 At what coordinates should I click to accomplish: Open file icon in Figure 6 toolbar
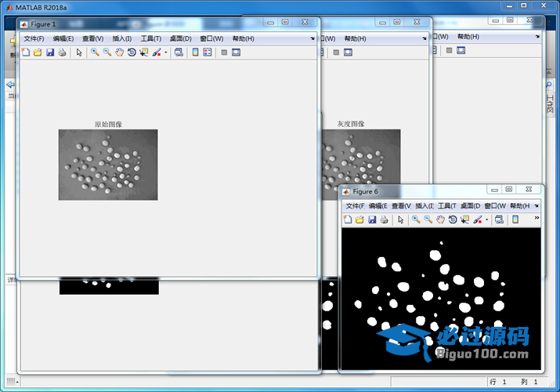tap(359, 220)
